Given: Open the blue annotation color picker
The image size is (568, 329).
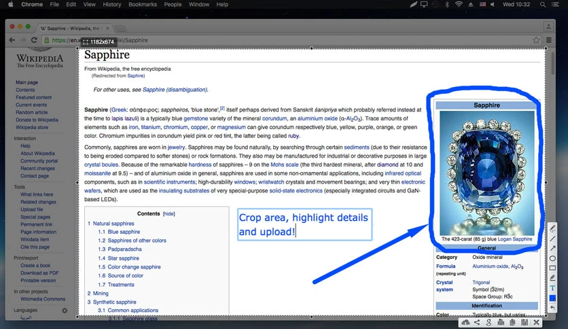Looking at the screenshot, I should point(552,298).
